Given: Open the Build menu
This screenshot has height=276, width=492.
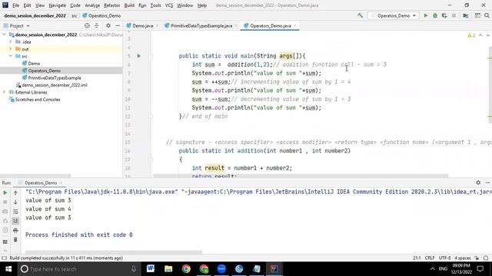Looking at the screenshot, I should (129, 5).
